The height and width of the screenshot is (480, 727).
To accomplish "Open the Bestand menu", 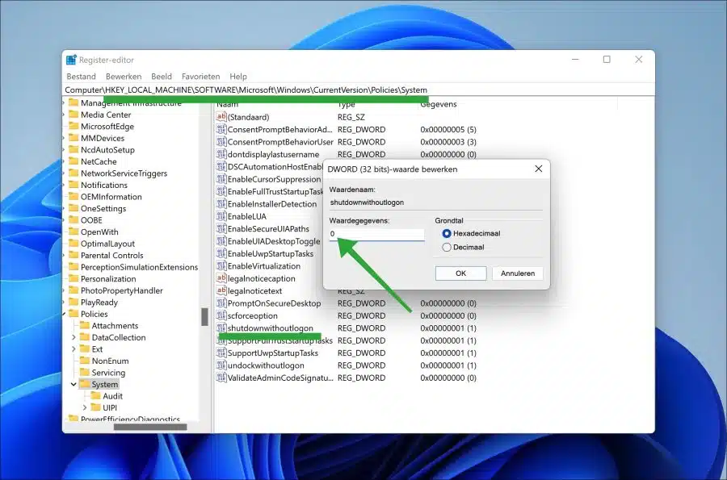I will (81, 77).
